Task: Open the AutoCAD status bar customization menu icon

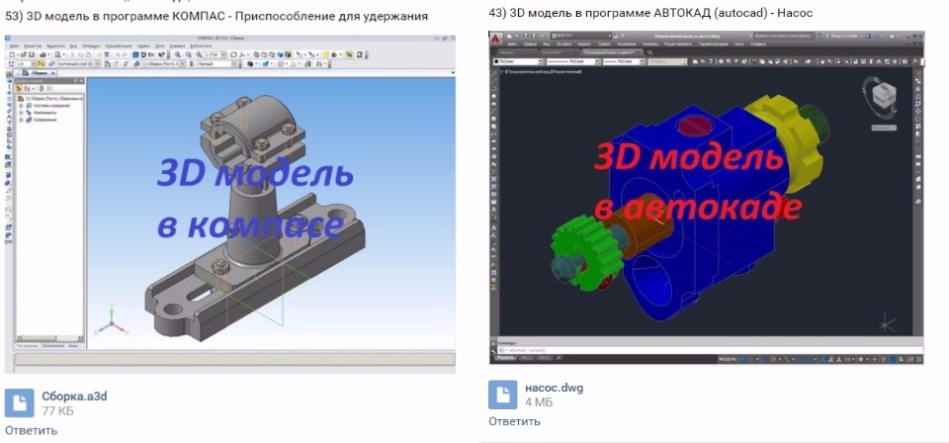Action: pos(919,358)
